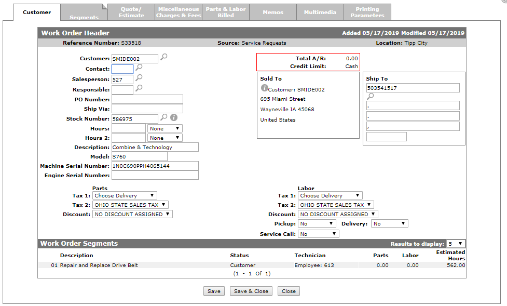
Task: Click the Customer search magnifier icon
Action: 163,57
